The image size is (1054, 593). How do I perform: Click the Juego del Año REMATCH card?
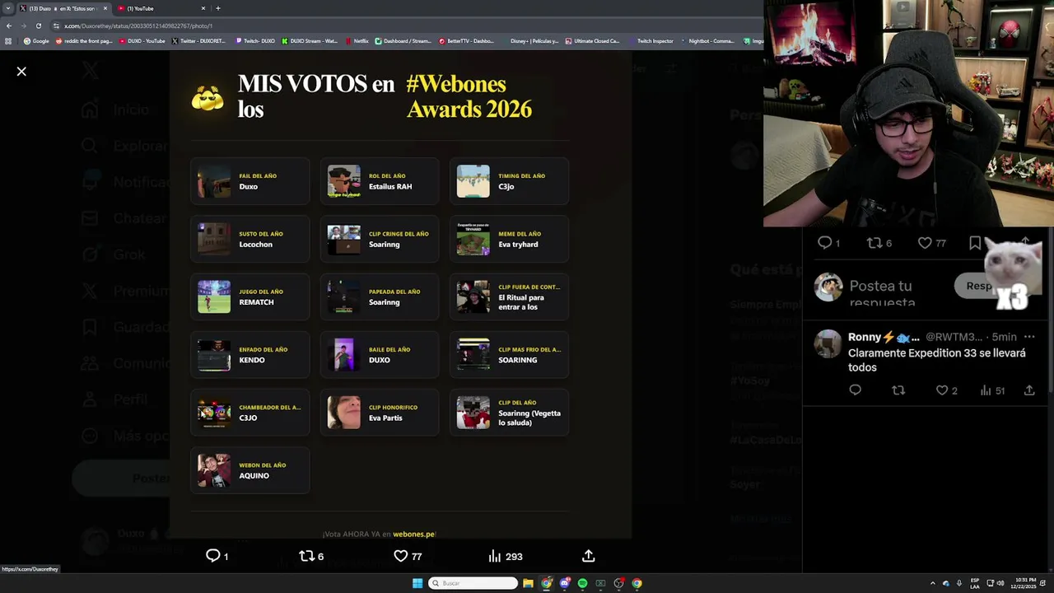click(x=250, y=296)
